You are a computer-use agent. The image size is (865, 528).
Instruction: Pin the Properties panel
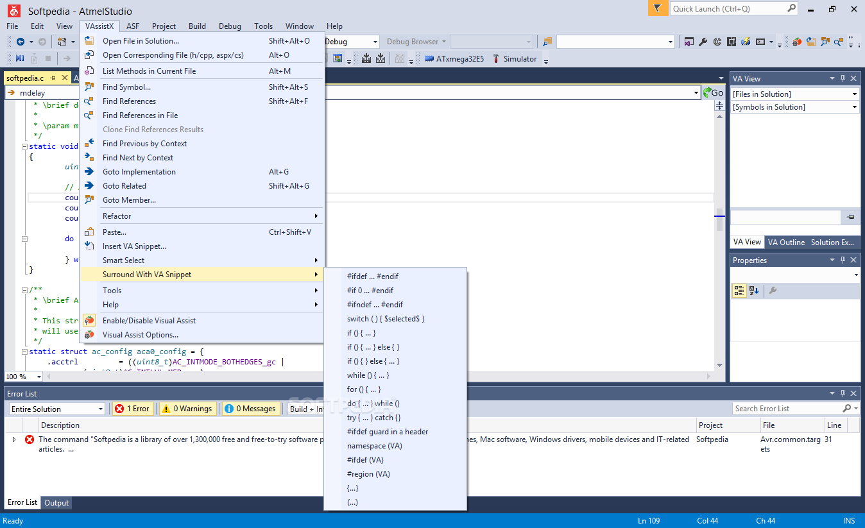843,260
